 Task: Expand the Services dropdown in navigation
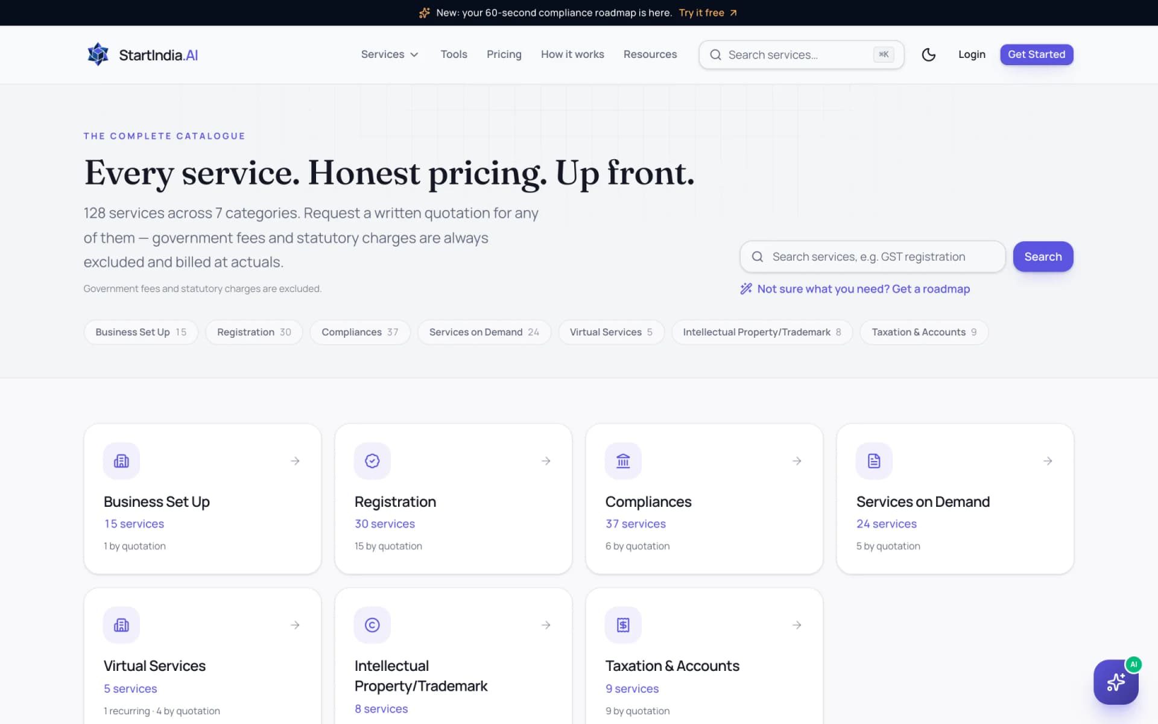390,54
